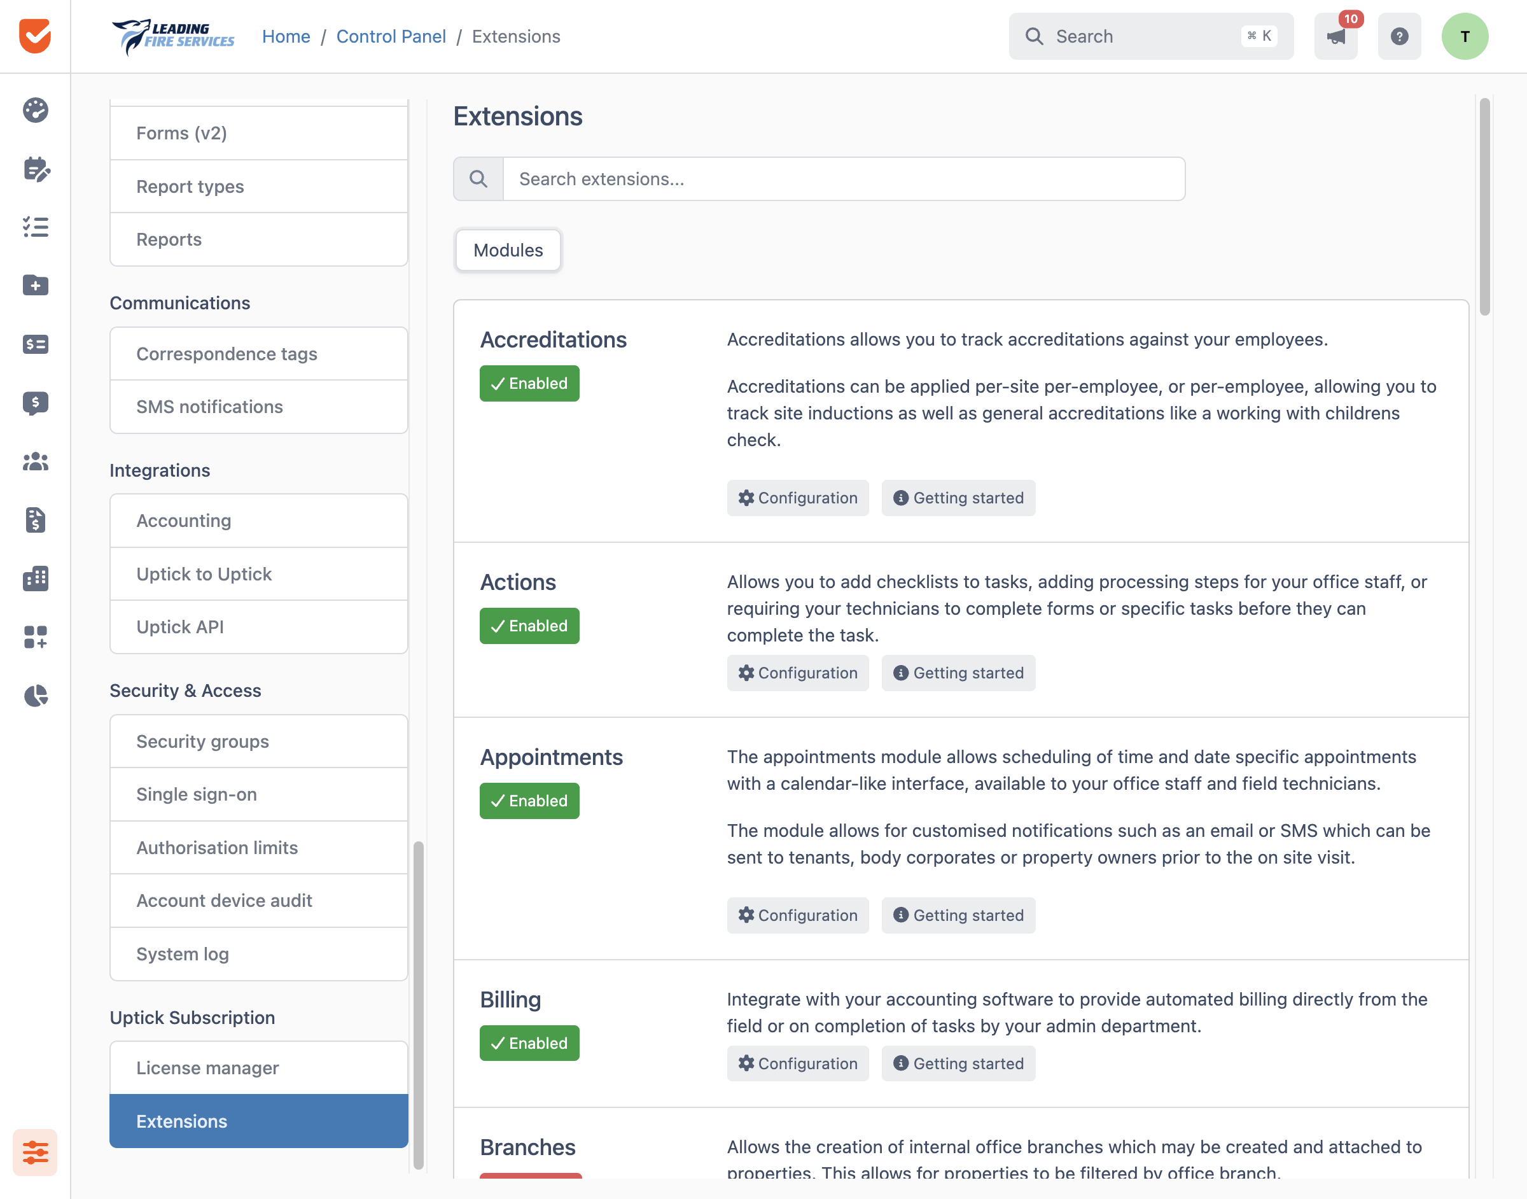
Task: Open the pie chart reports icon in sidebar
Action: [x=35, y=696]
